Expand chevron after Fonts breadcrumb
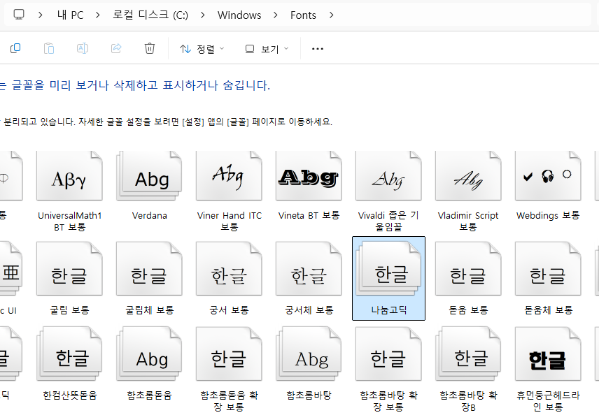Screen dimensions: 599x415 [x=331, y=15]
